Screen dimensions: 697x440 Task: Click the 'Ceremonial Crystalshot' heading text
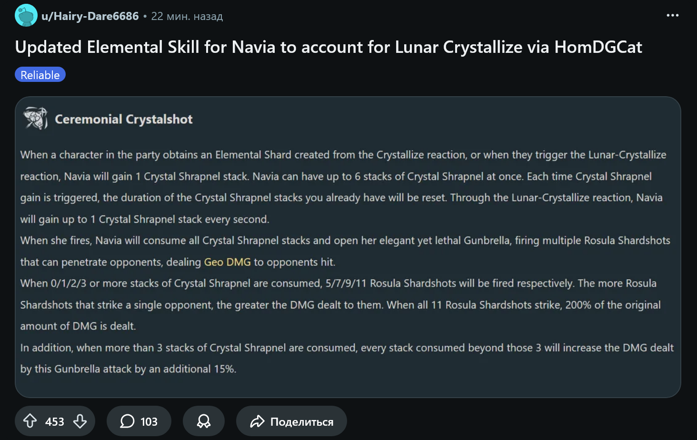(x=124, y=119)
